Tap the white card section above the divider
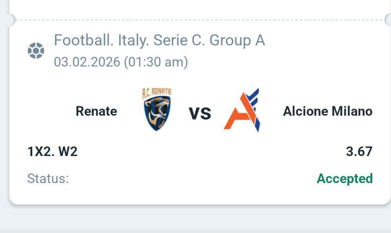Screen dimensions: 391x233 [195, 8]
